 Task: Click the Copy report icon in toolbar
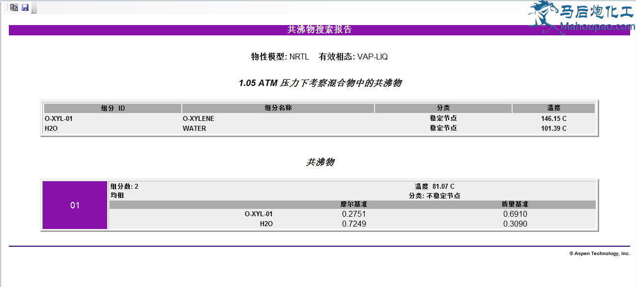pyautogui.click(x=14, y=7)
